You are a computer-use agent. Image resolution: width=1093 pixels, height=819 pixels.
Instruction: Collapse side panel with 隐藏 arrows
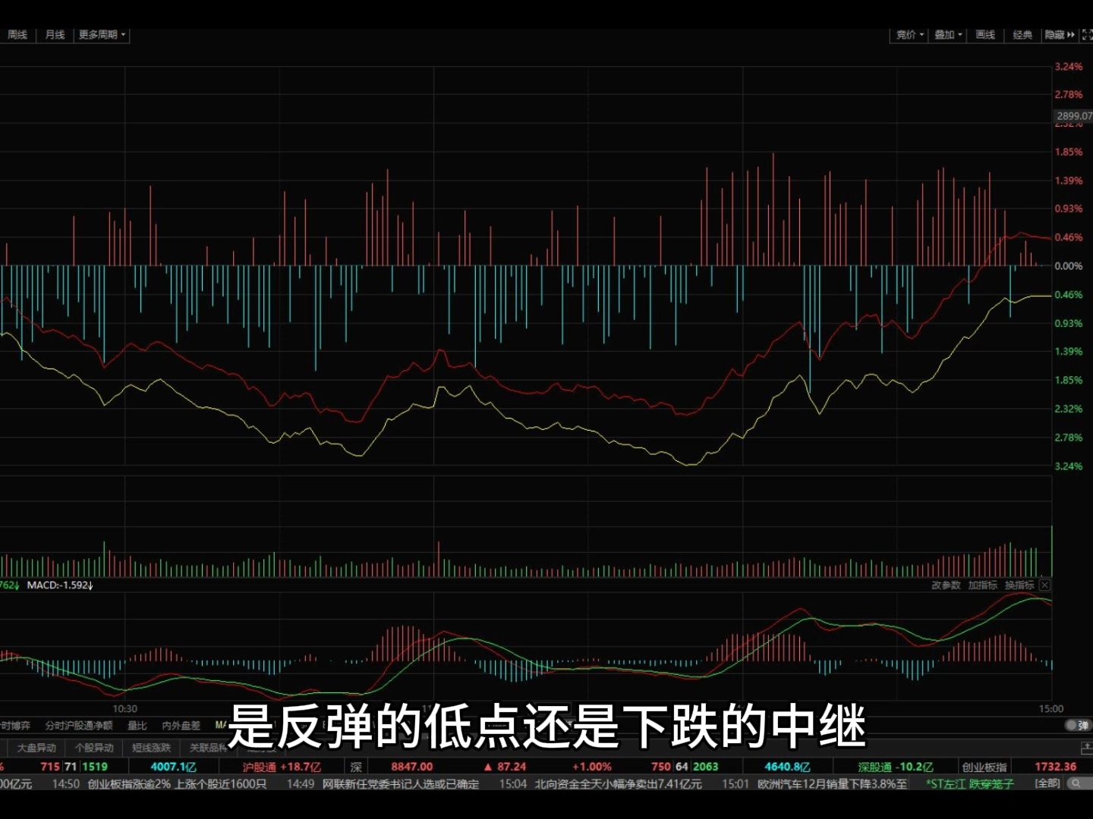coord(1060,35)
